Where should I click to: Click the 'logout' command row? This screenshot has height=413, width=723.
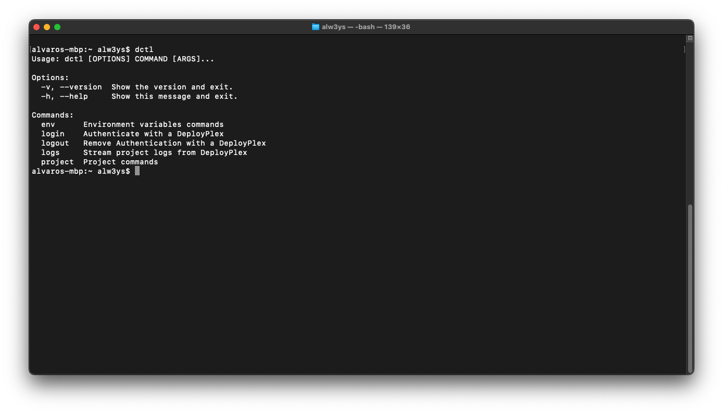click(154, 143)
